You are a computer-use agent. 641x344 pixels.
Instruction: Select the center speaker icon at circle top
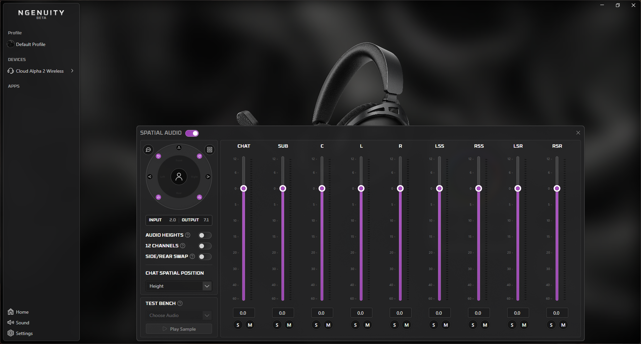[x=179, y=147]
